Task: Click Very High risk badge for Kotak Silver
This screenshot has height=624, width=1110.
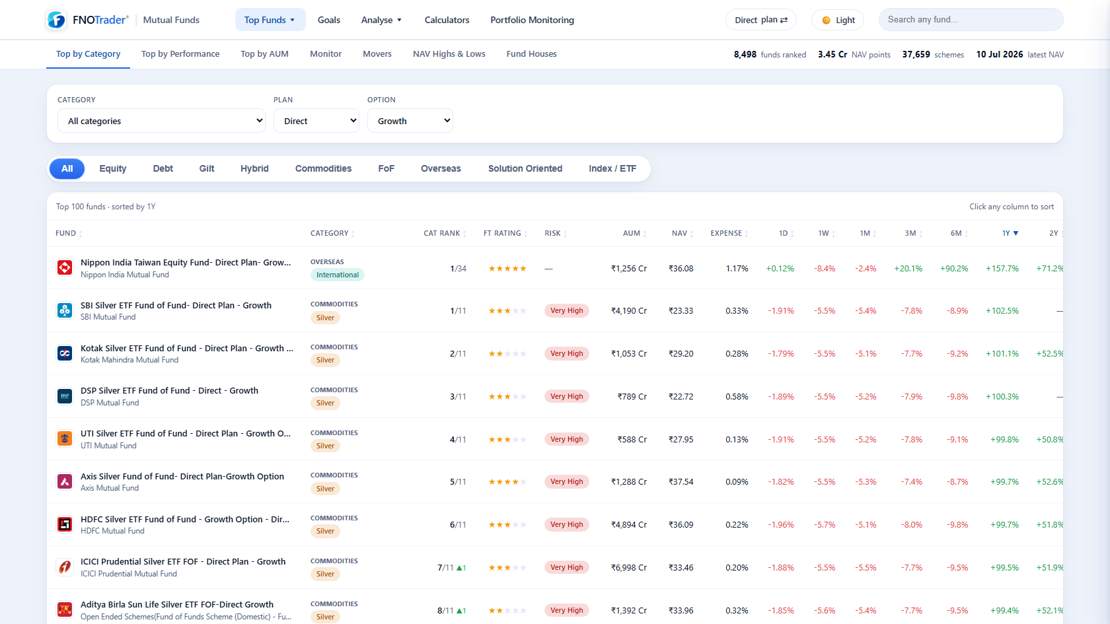Action: [566, 353]
